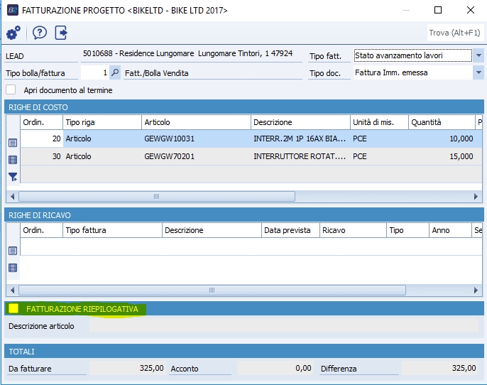Screen dimensions: 487x385
Task: Tick the 'Apri documento al termine' checkbox
Action: (x=11, y=90)
